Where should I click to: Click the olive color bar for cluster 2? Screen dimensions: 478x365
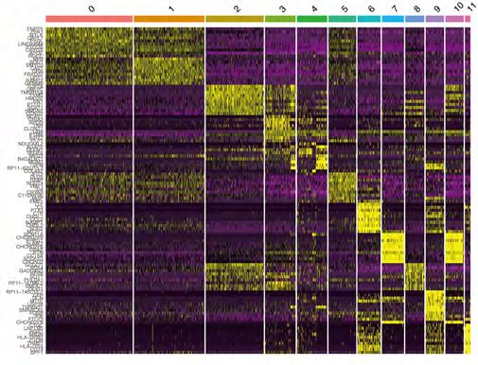pos(235,19)
